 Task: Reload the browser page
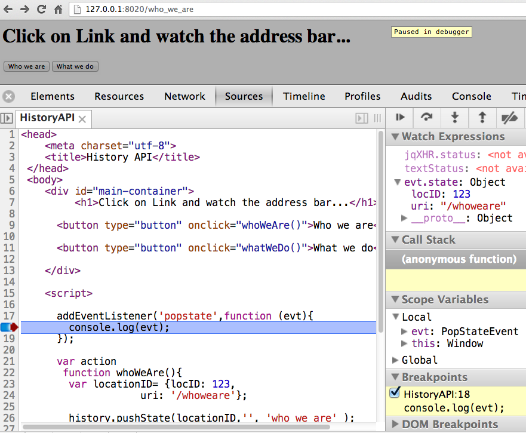(x=42, y=9)
